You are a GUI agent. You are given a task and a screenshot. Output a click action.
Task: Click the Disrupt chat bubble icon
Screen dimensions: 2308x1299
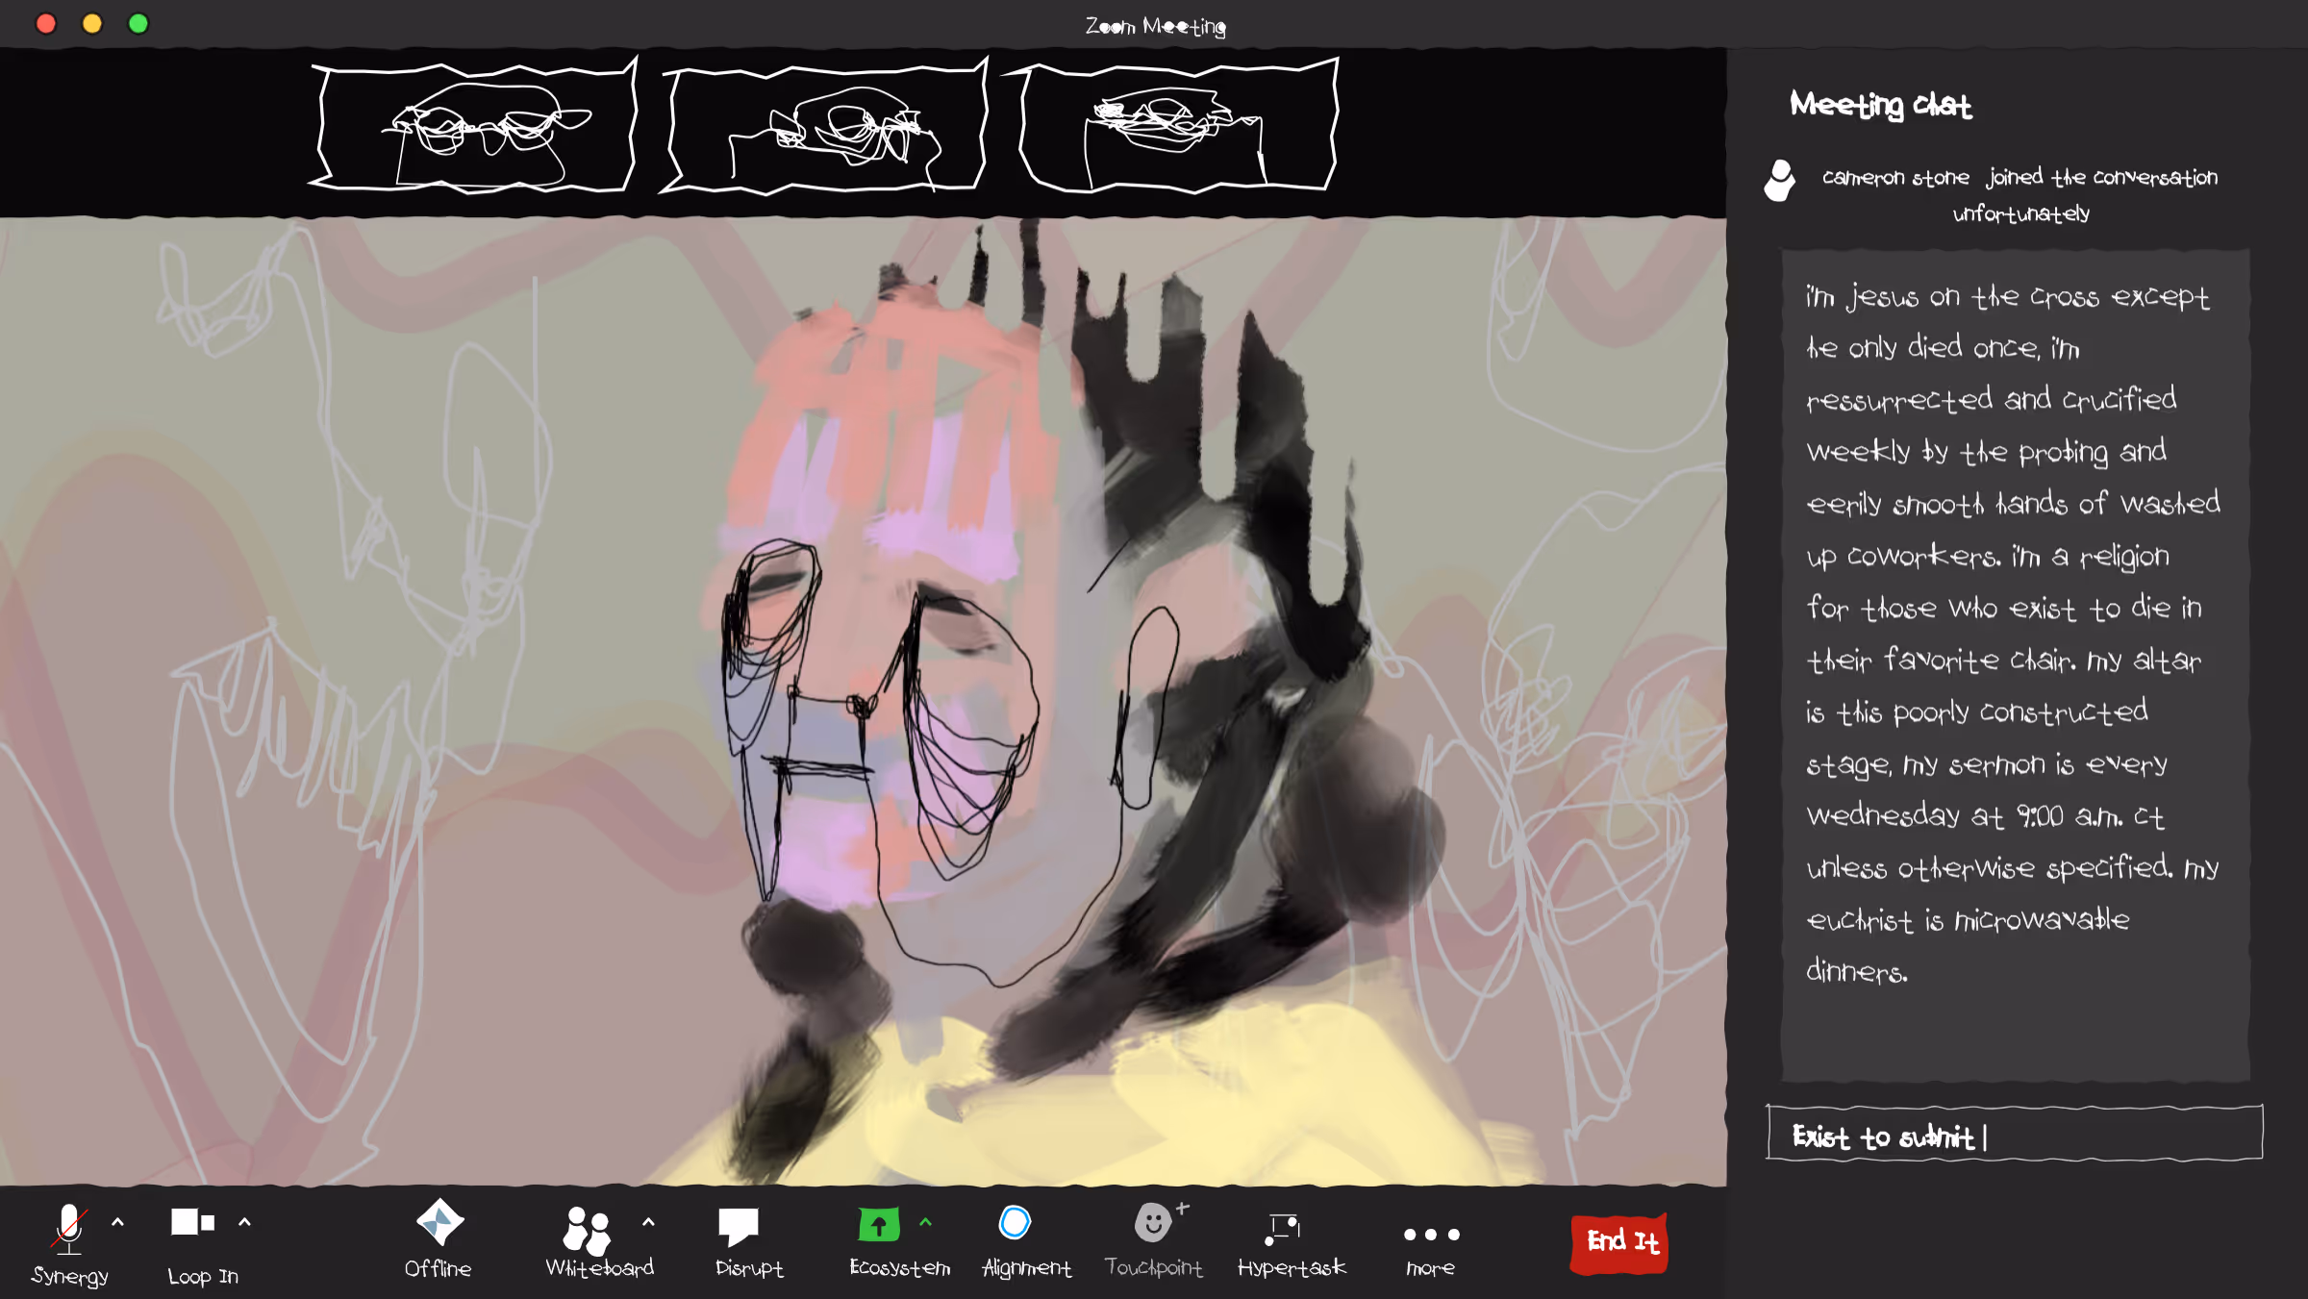click(739, 1226)
